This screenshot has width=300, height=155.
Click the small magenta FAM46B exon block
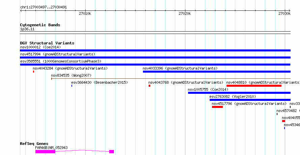pos(112,152)
